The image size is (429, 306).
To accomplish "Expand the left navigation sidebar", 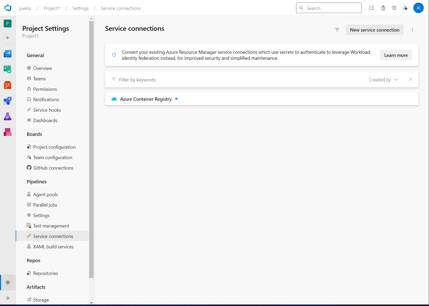I will point(8,298).
